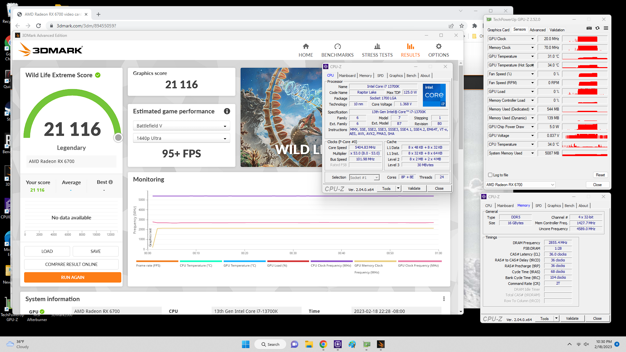Click the GPU Temperature sensor graph in GPU-Z

coord(585,56)
